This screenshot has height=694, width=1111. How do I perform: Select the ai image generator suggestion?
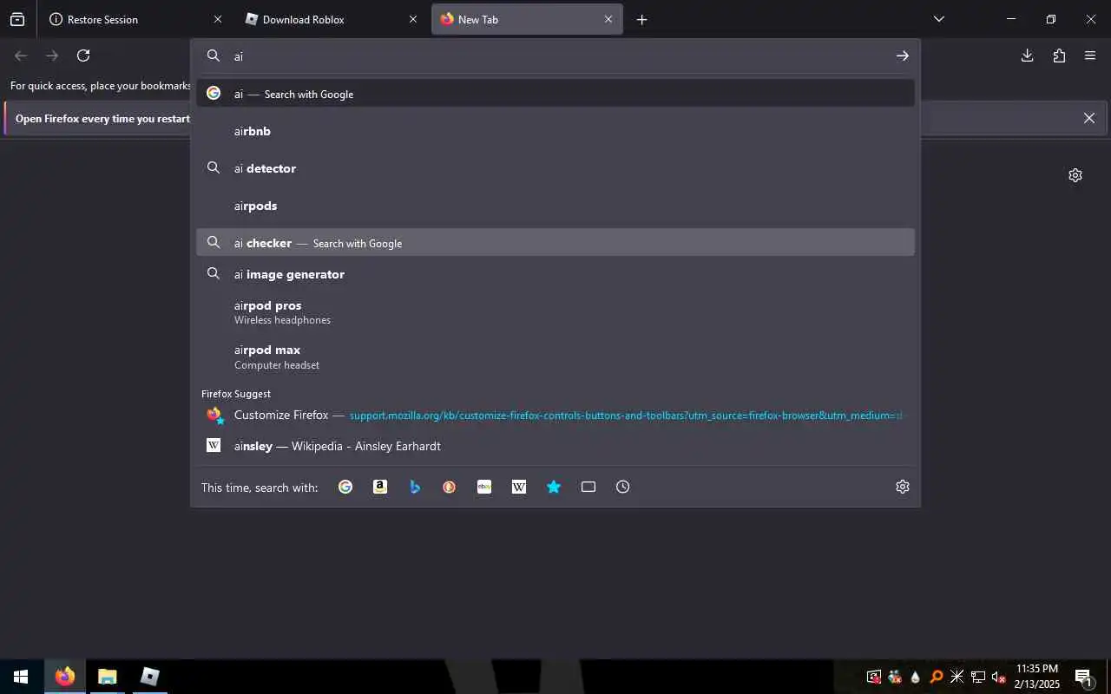555,274
